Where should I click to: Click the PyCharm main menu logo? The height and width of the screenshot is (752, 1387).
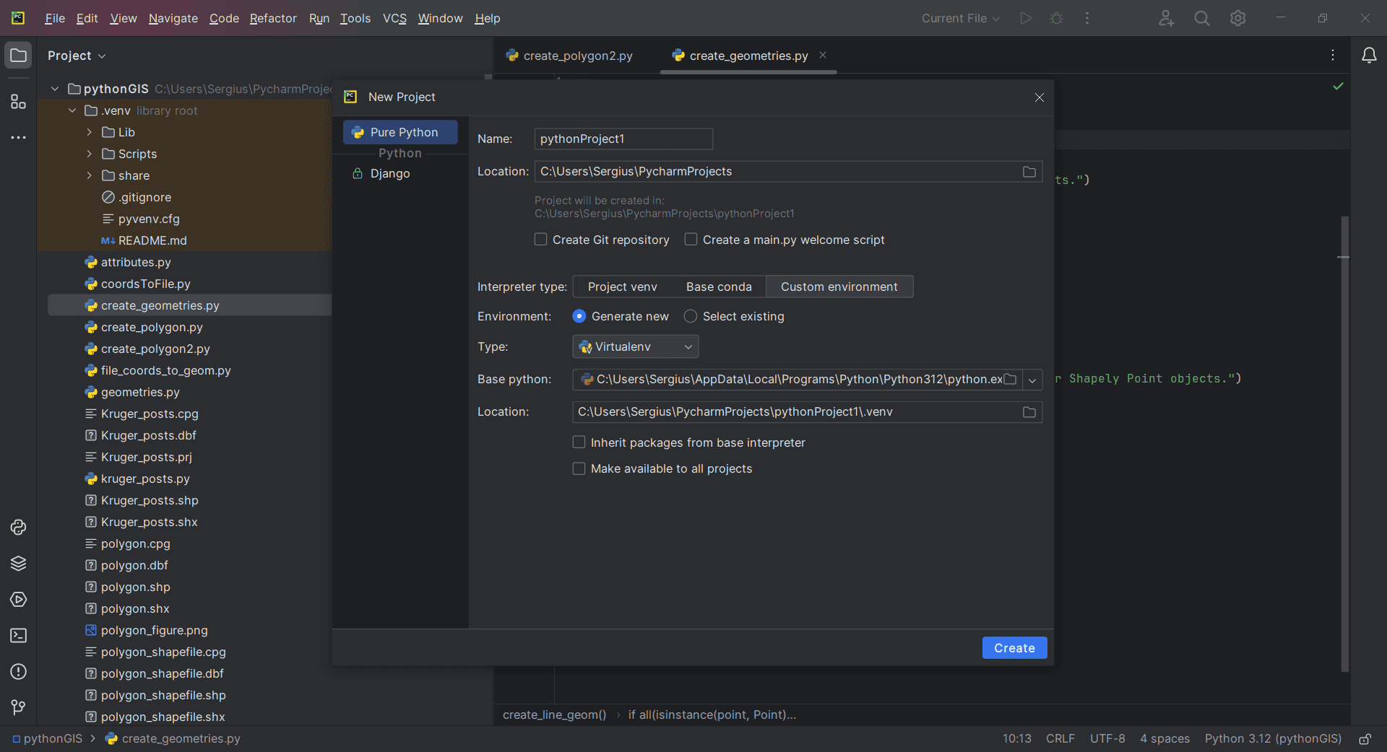[x=18, y=18]
